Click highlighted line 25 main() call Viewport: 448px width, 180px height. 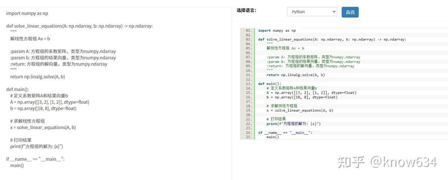pyautogui.click(x=273, y=137)
